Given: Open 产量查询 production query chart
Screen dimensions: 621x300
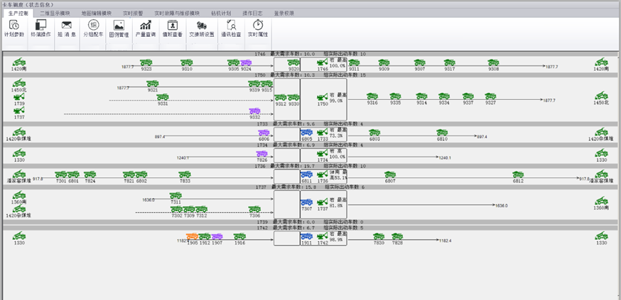Looking at the screenshot, I should click(x=145, y=28).
